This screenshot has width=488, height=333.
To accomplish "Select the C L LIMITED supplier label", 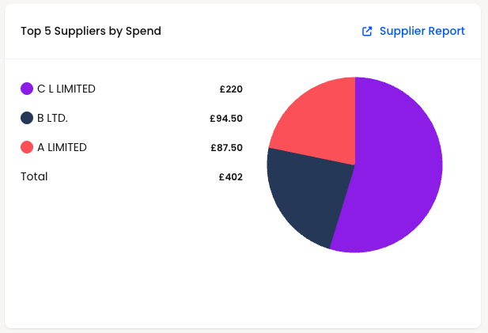I will pos(66,89).
